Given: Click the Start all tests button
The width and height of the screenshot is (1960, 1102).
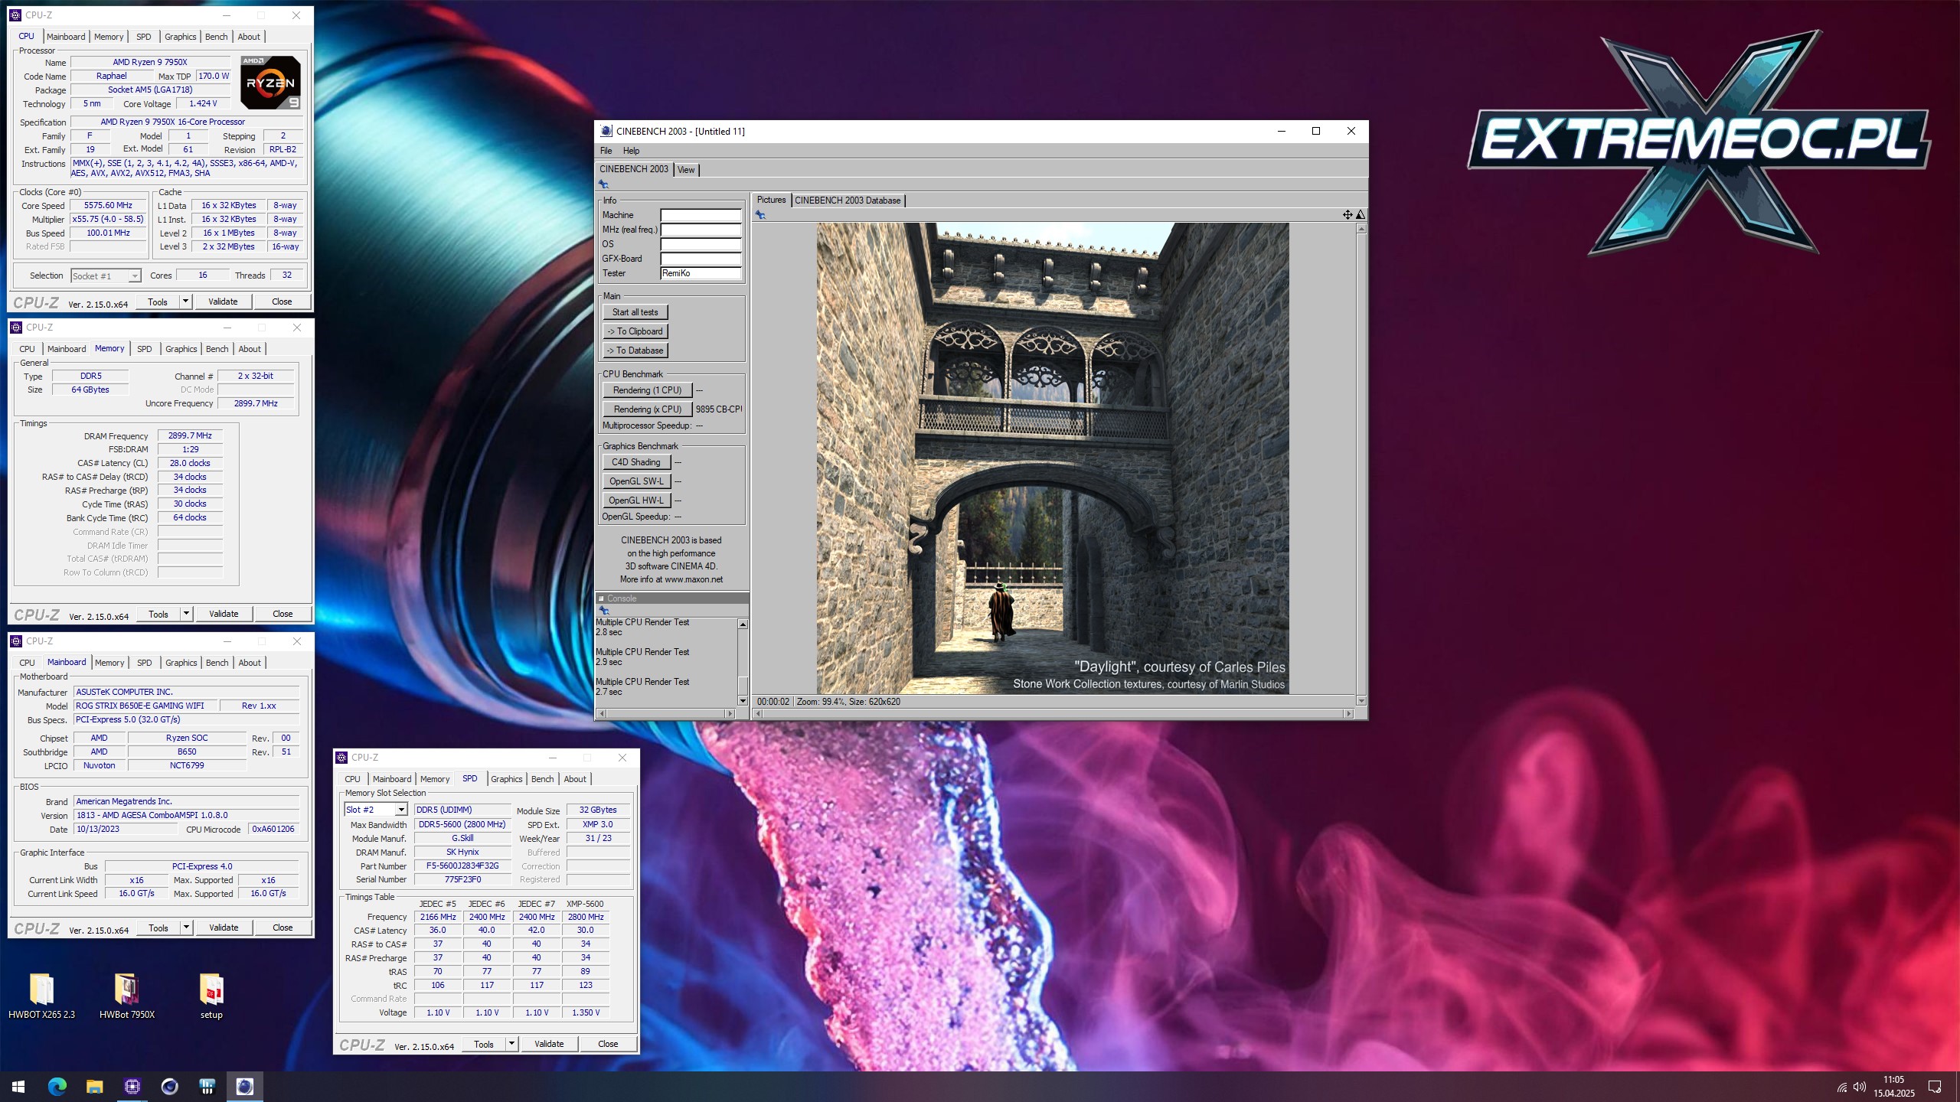Looking at the screenshot, I should (635, 312).
